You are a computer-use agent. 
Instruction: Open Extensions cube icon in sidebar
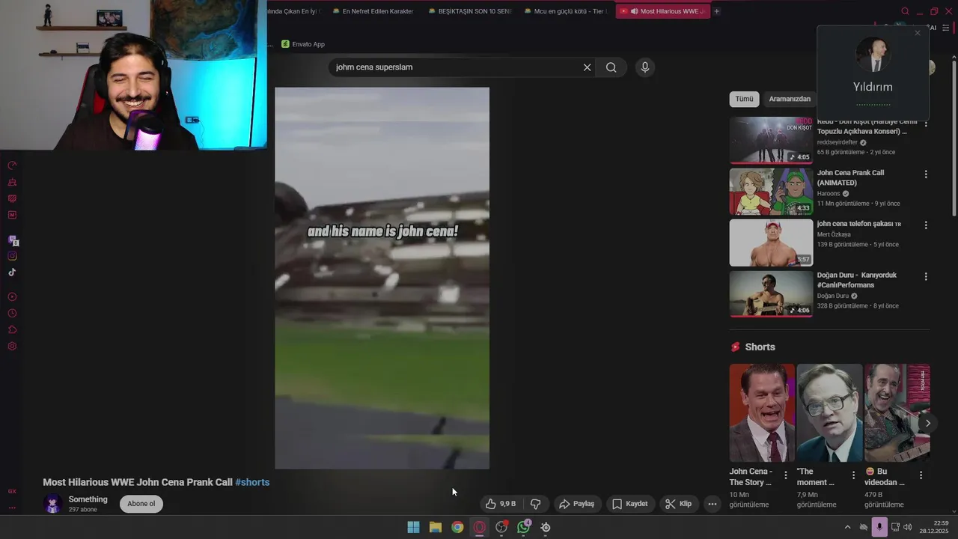12,330
